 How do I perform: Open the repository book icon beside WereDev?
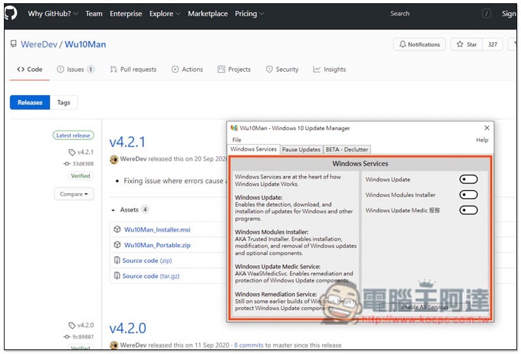pyautogui.click(x=14, y=44)
